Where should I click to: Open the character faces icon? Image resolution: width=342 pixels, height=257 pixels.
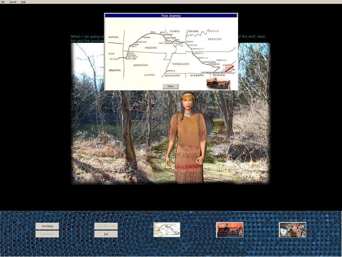(293, 230)
